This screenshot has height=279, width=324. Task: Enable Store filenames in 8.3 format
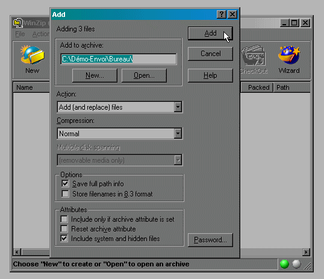65,194
